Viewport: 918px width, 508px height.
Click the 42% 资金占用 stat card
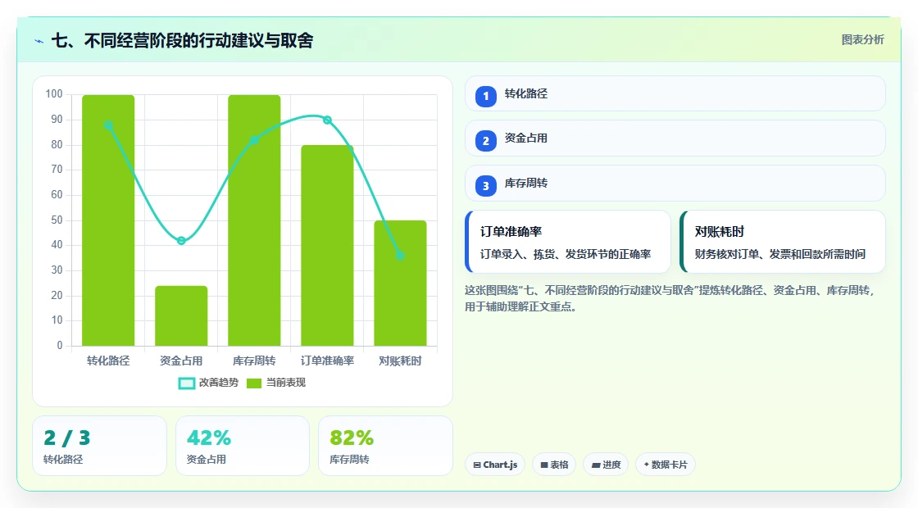pyautogui.click(x=243, y=446)
